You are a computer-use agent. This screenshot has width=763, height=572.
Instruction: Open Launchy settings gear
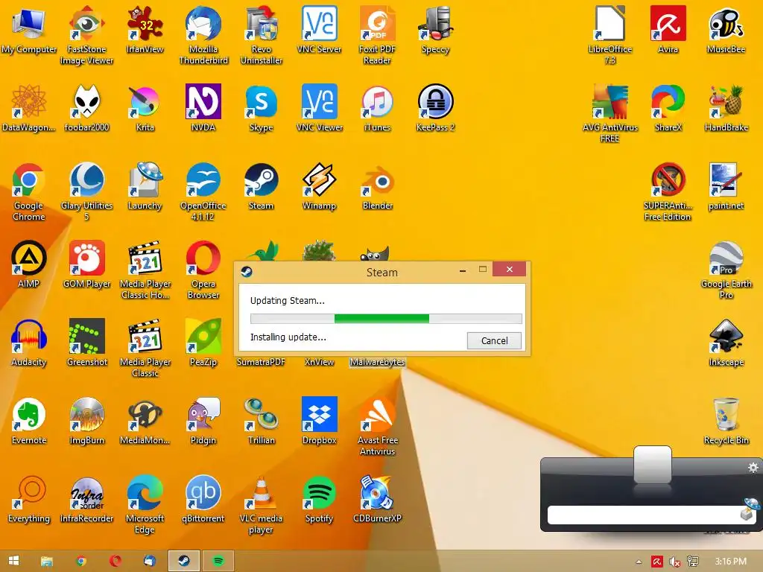click(753, 468)
